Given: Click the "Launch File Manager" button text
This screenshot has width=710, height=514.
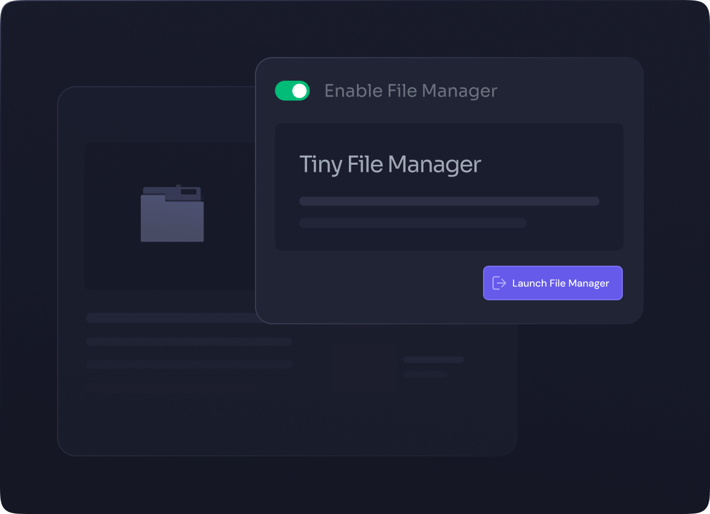Looking at the screenshot, I should pyautogui.click(x=560, y=283).
